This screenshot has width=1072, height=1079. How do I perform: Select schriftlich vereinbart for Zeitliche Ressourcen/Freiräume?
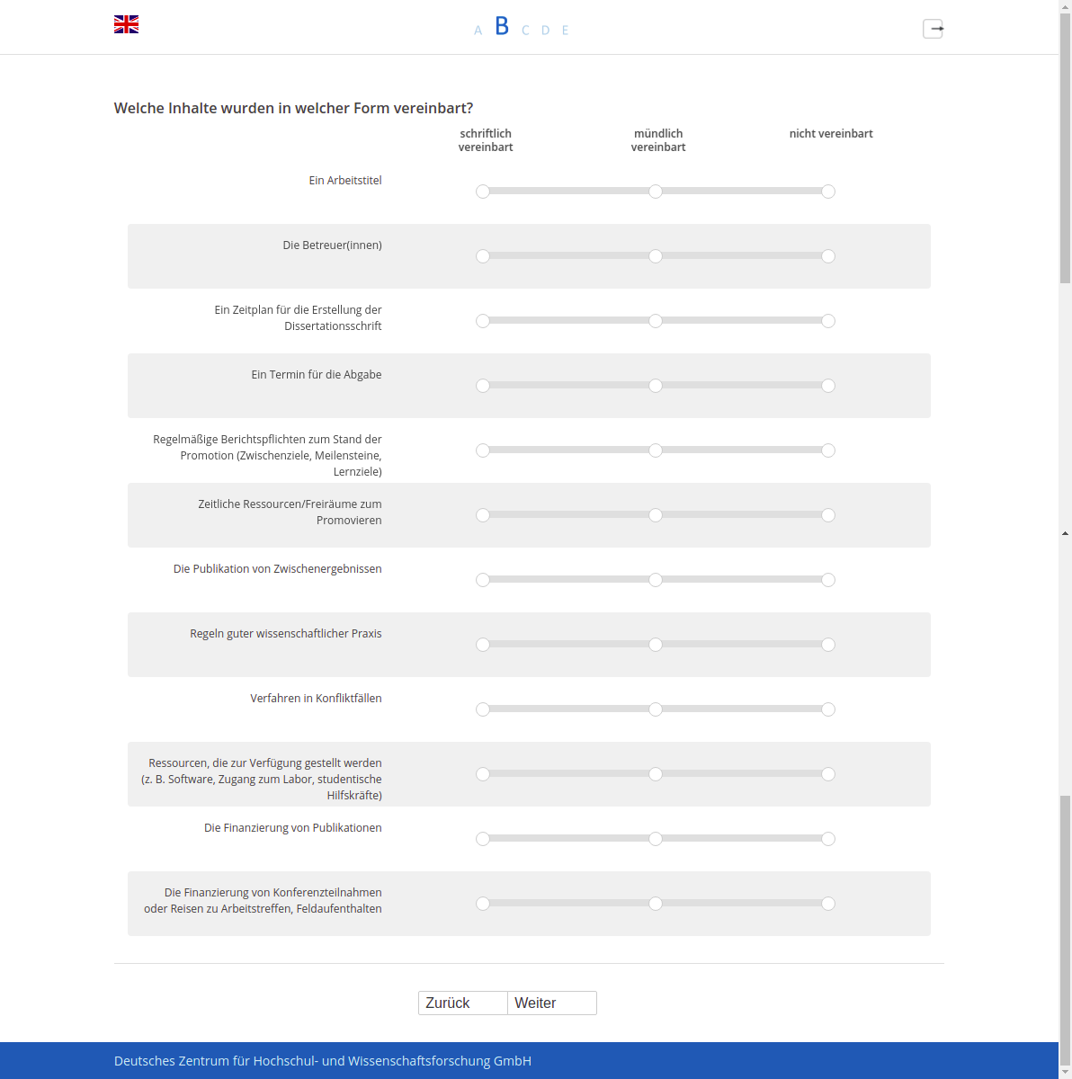point(483,515)
